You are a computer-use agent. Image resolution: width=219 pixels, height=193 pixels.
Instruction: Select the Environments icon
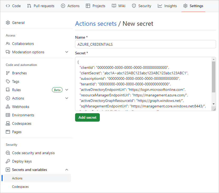[x=8, y=115]
